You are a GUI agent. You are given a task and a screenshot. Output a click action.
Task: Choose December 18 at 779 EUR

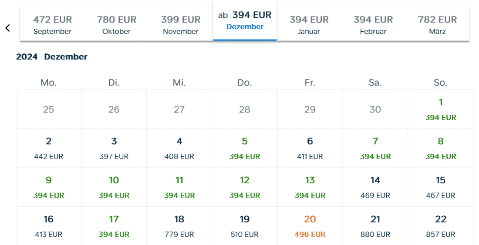(179, 226)
